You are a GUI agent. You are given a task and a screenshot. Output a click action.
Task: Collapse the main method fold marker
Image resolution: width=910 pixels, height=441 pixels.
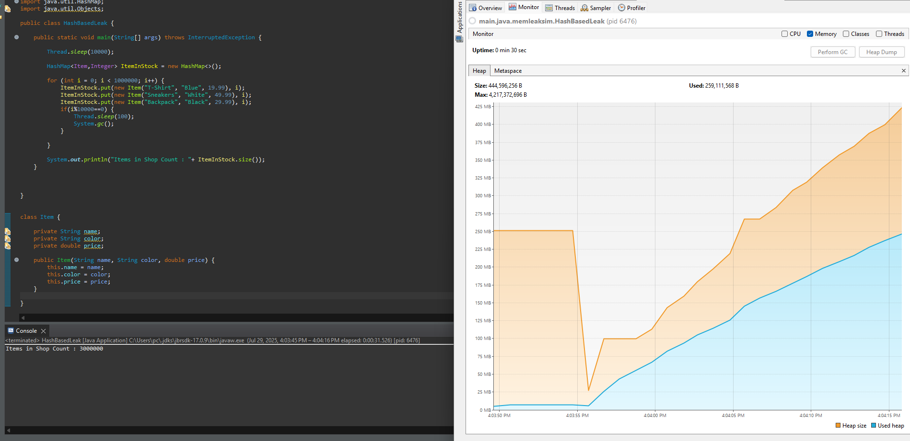(x=16, y=37)
